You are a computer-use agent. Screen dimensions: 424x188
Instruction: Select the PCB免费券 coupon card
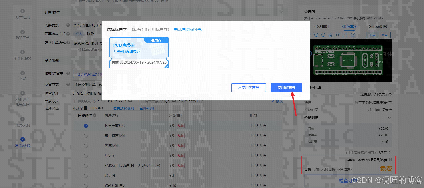tap(139, 53)
